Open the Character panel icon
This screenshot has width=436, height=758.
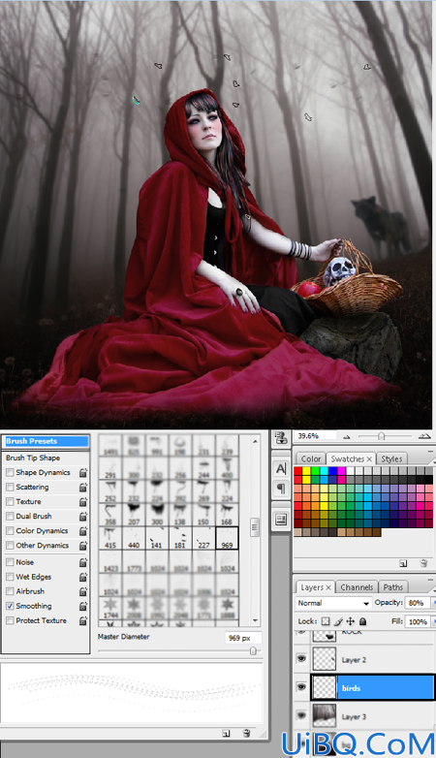281,468
